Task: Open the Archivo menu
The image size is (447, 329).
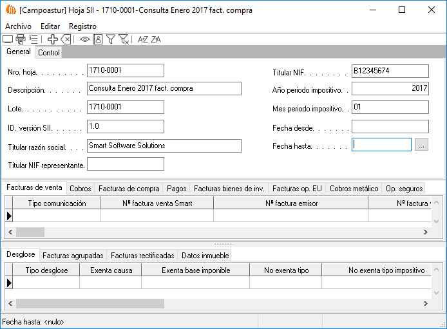Action: click(x=18, y=26)
